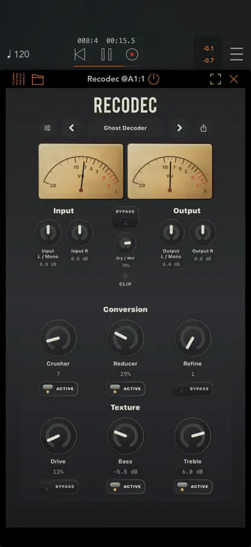Toggle the Recodec plugin power button

point(154,79)
